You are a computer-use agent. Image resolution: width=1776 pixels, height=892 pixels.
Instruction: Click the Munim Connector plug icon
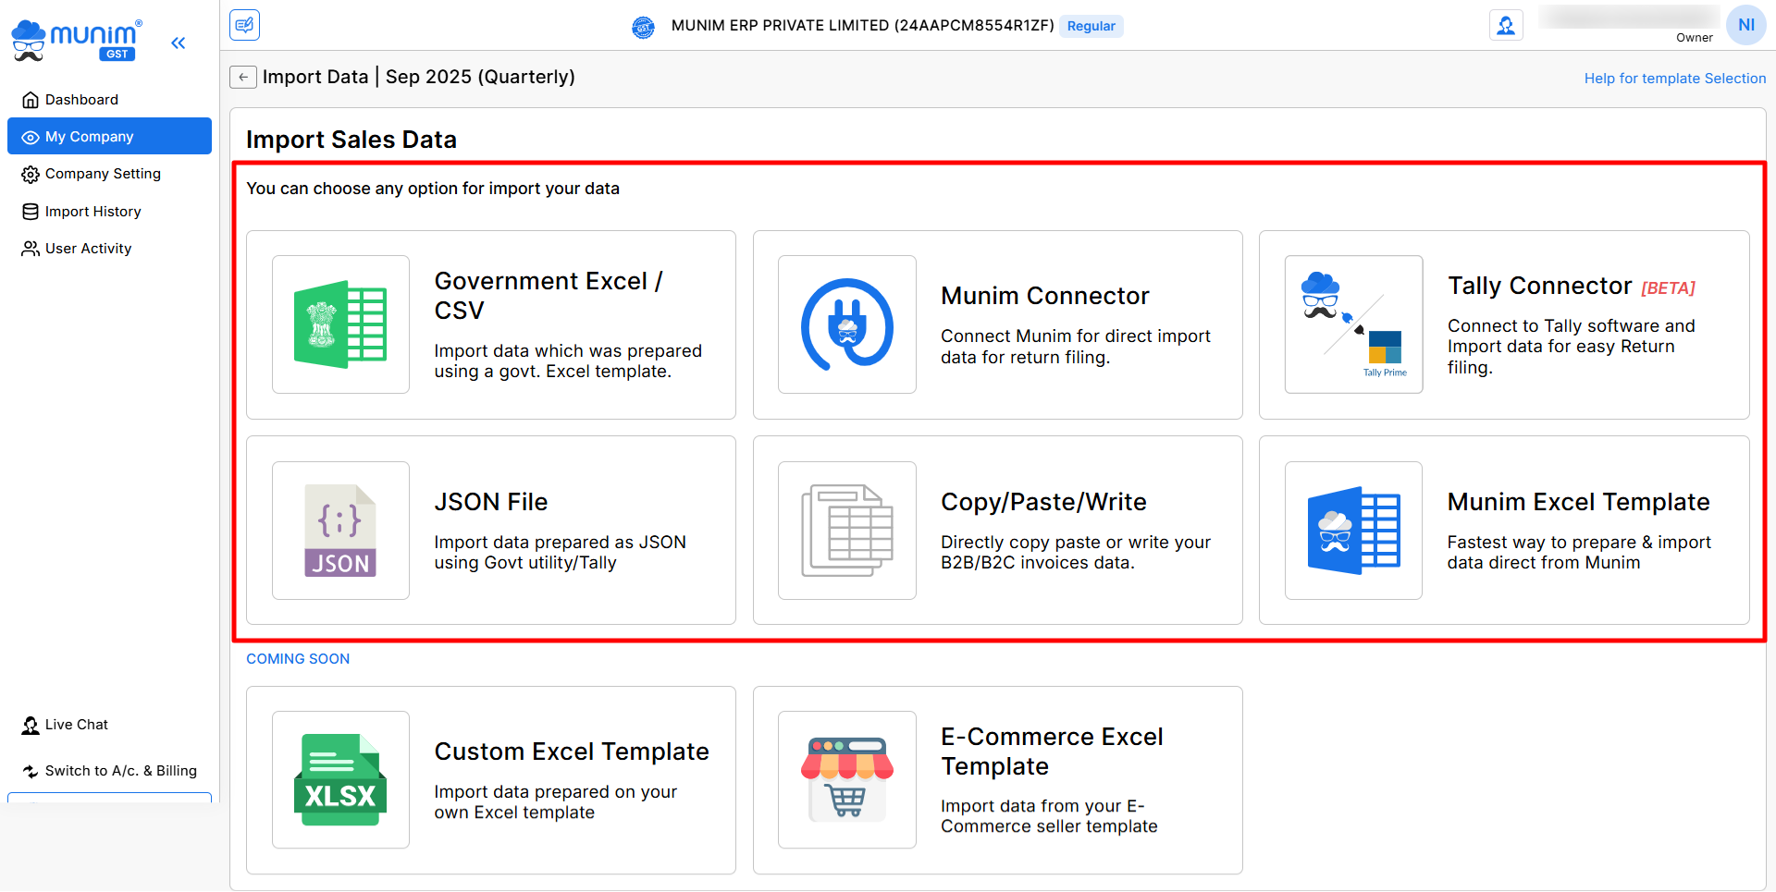click(x=846, y=324)
